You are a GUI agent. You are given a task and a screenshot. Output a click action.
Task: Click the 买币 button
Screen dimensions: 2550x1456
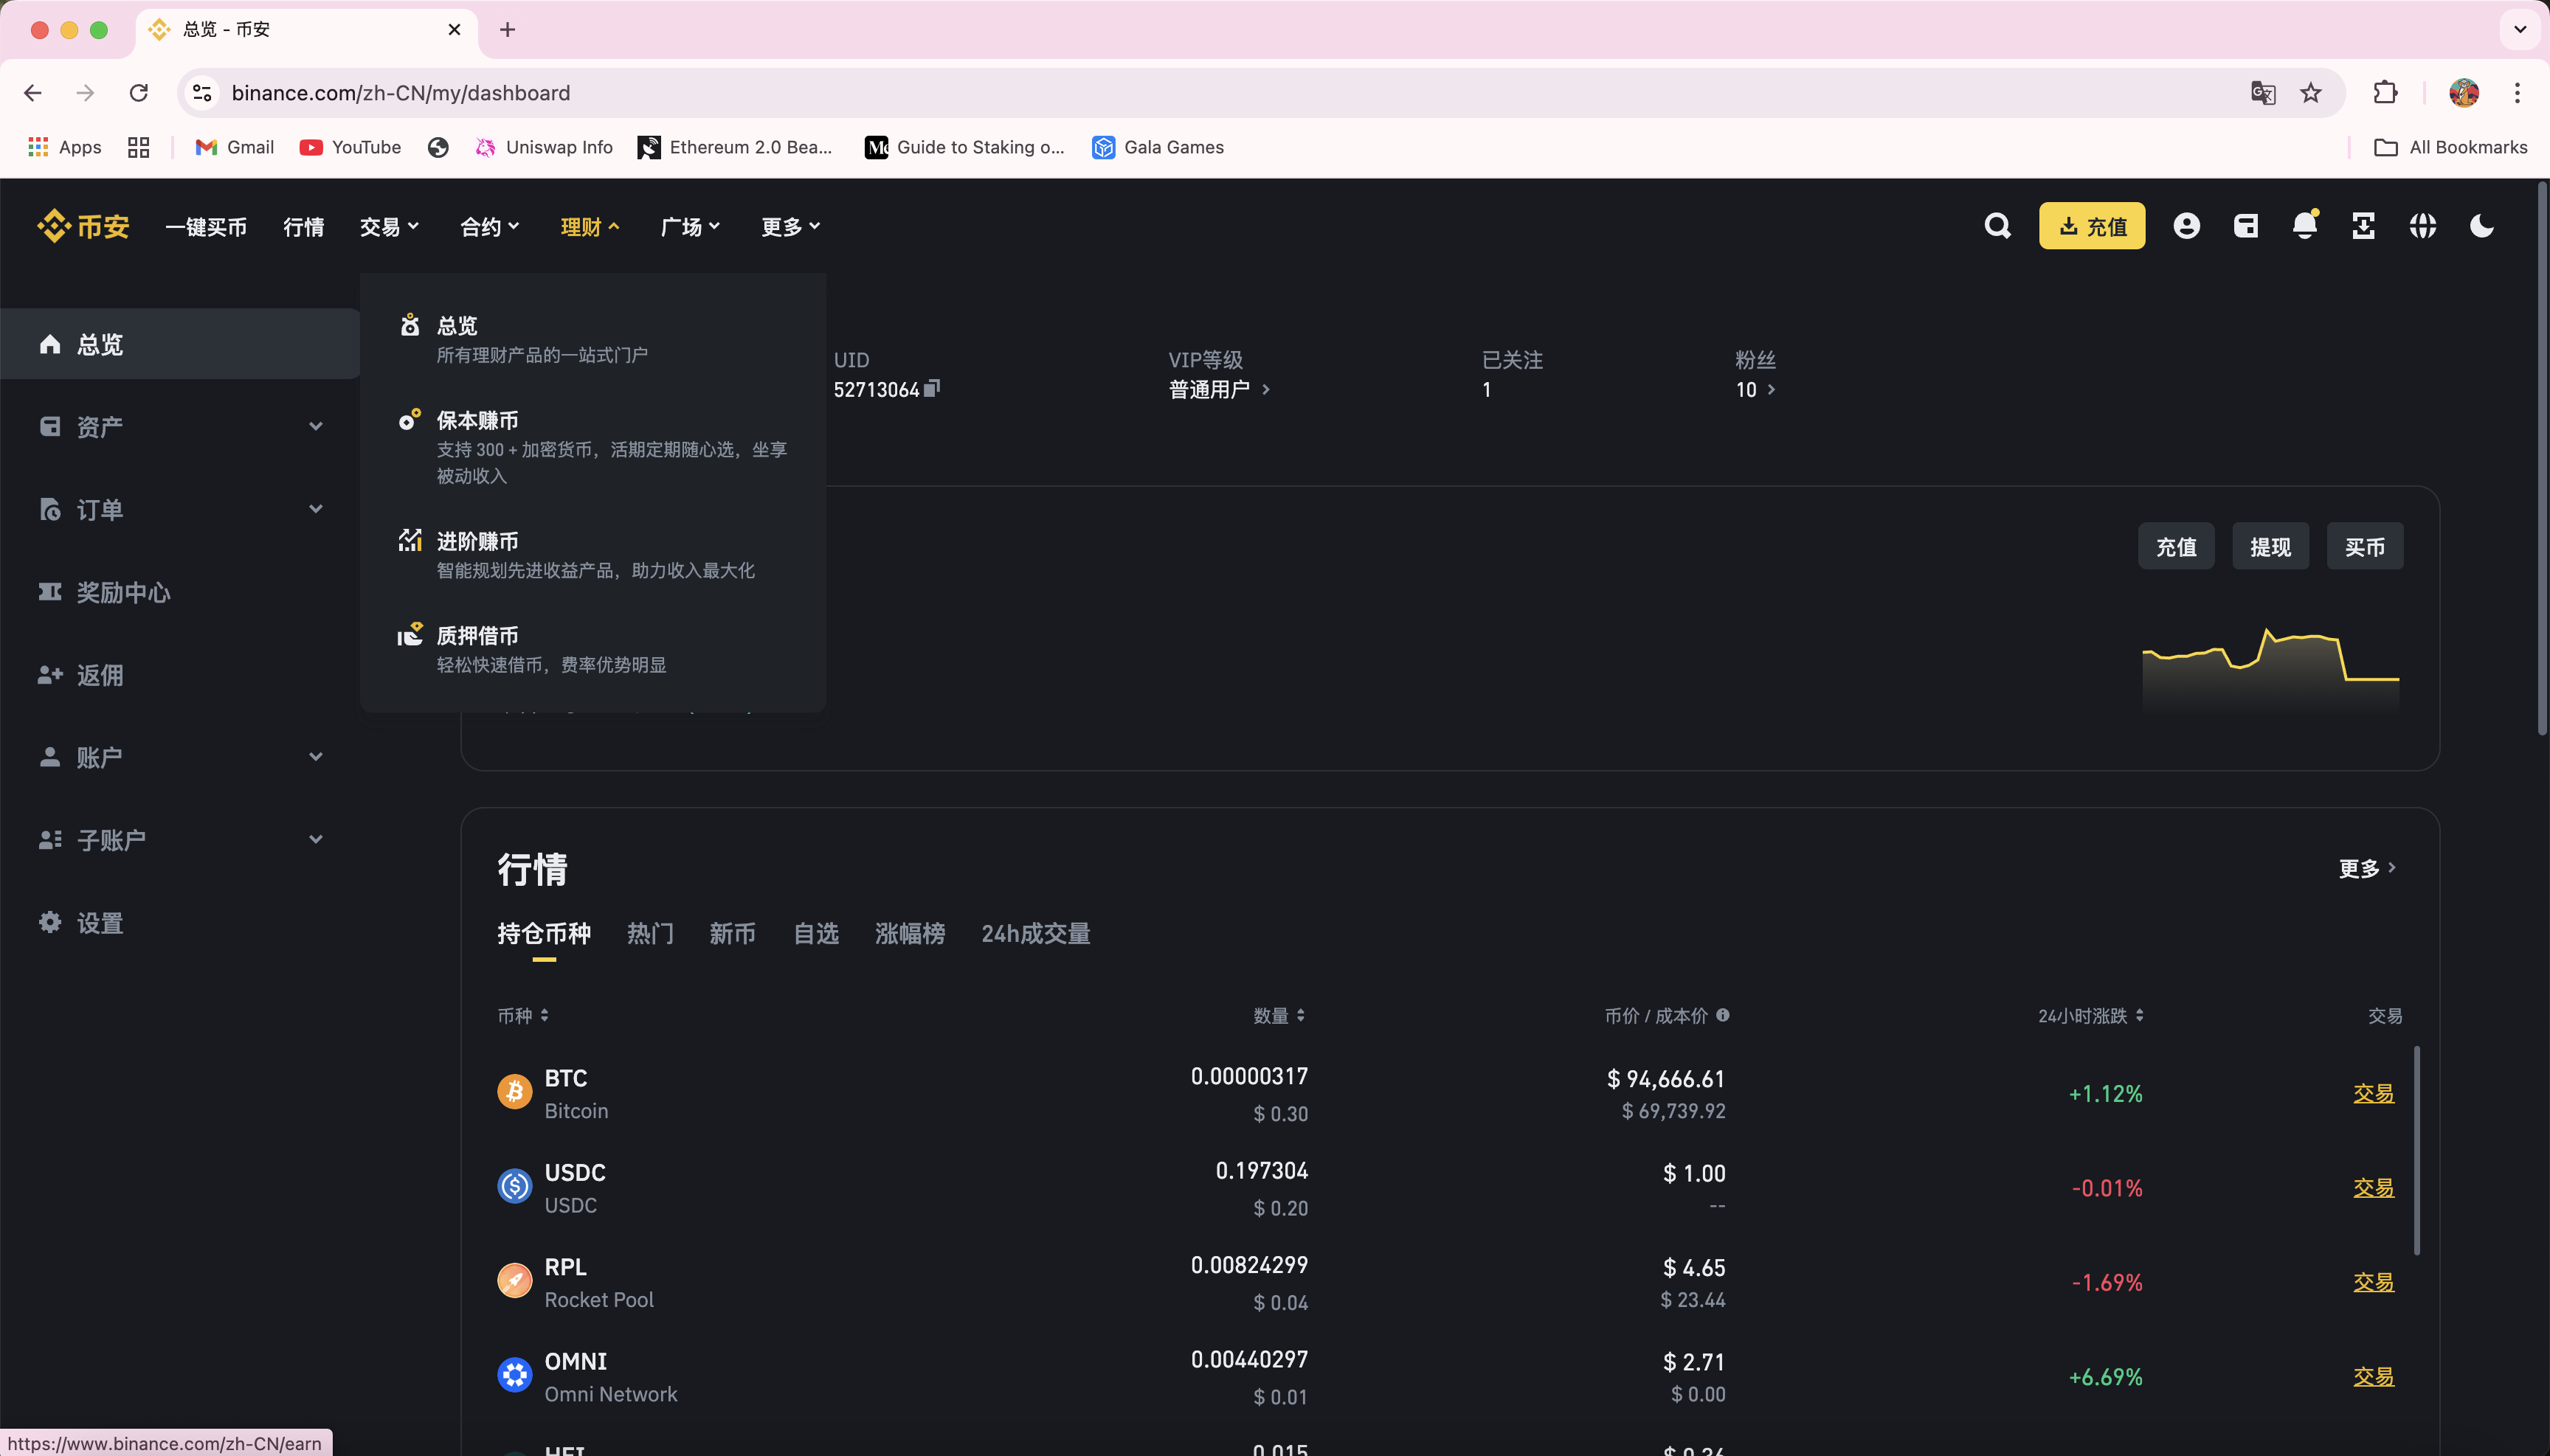tap(2365, 546)
